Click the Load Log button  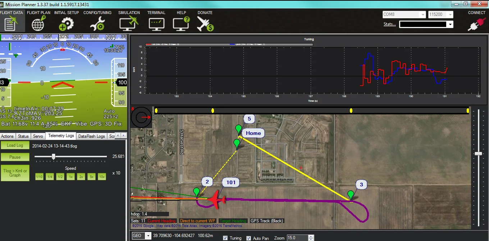pyautogui.click(x=15, y=145)
